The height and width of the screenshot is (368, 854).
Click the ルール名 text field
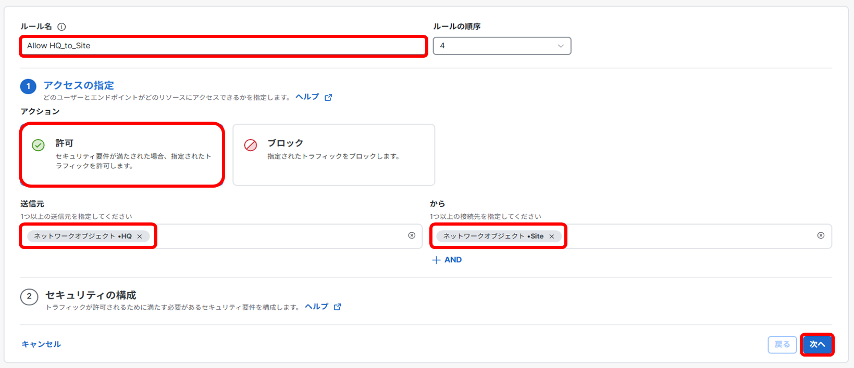click(223, 46)
